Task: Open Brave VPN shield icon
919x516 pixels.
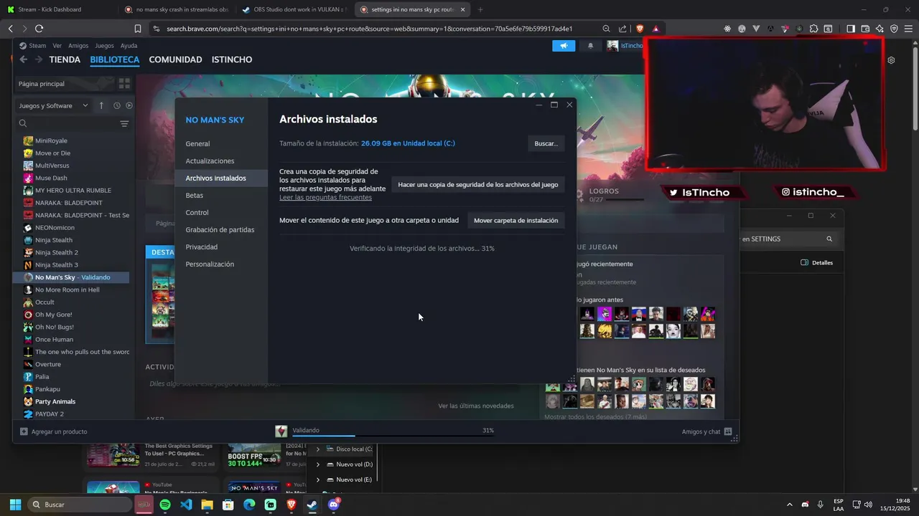Action: coord(894,29)
